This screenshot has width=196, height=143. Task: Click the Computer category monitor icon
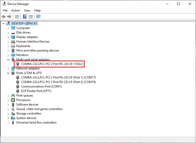pos(13,28)
